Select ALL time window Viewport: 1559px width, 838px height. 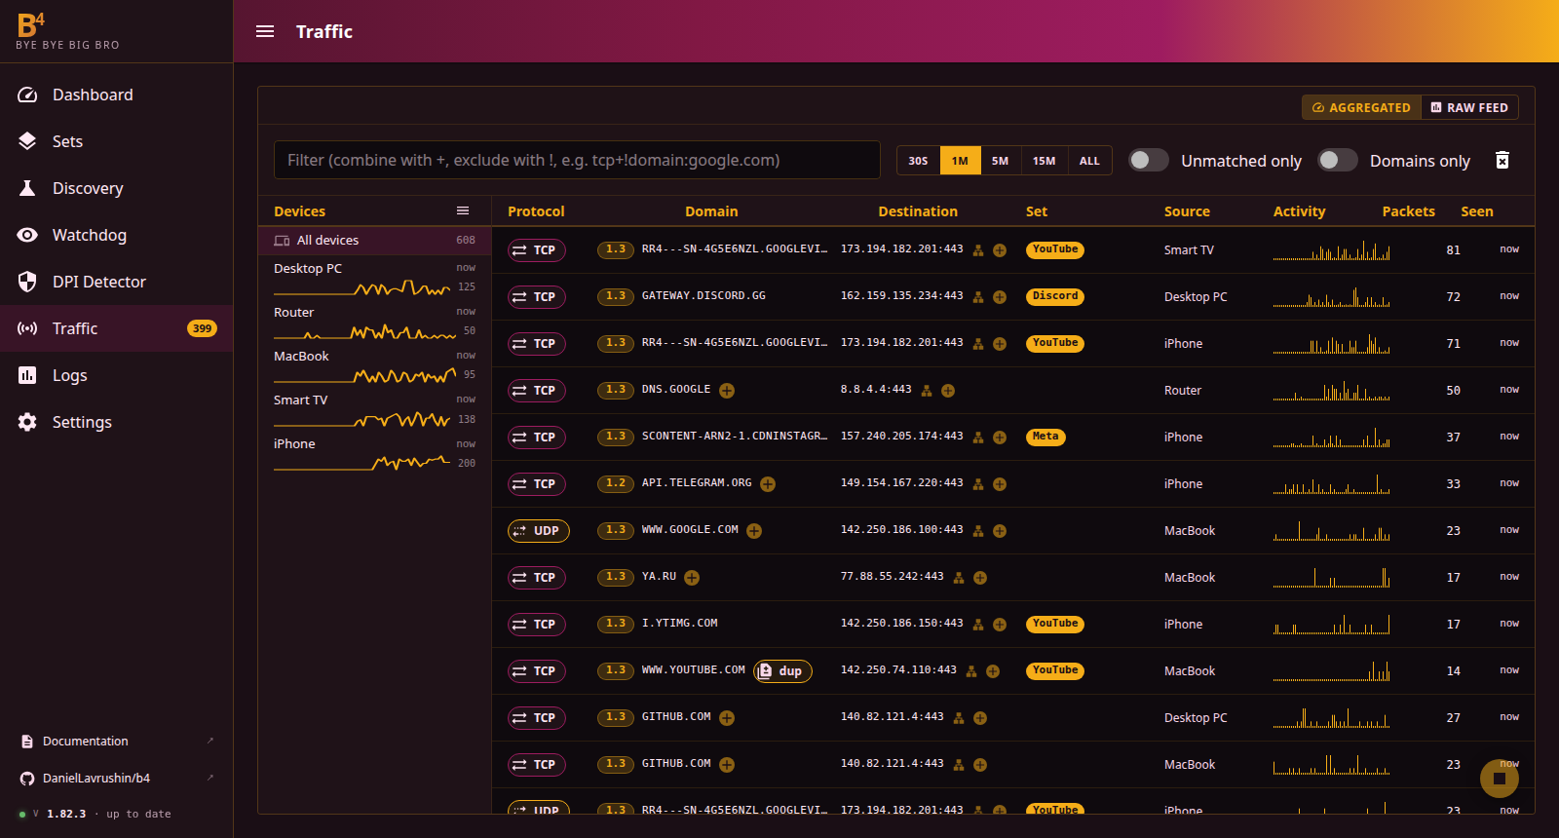1089,161
